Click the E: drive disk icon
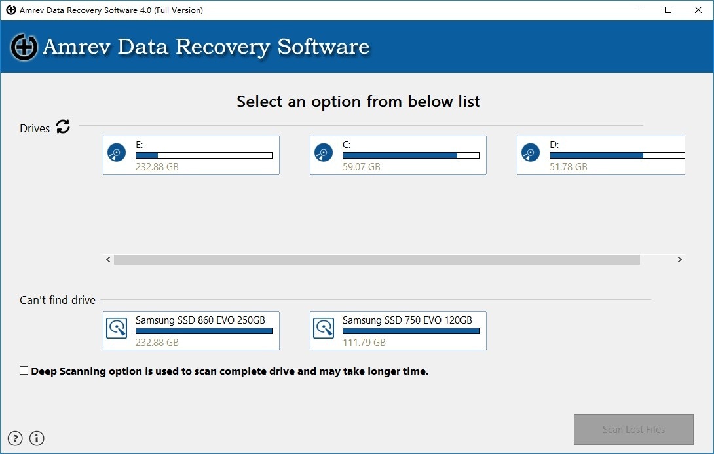The width and height of the screenshot is (714, 454). (x=117, y=152)
